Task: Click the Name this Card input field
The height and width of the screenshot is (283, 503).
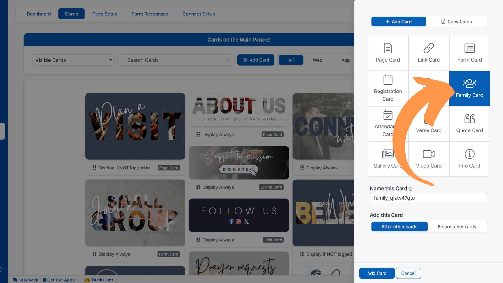Action: (428, 198)
